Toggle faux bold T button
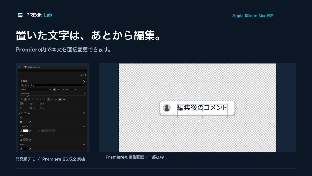 tap(54, 90)
